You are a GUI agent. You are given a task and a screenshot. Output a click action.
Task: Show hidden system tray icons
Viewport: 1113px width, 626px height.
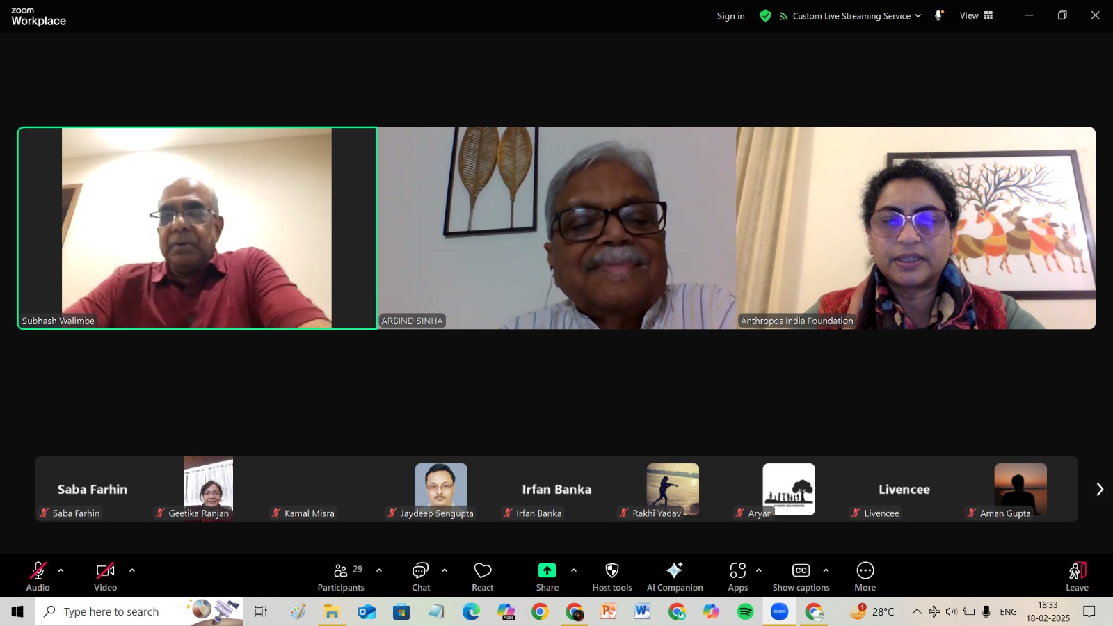pyautogui.click(x=917, y=611)
